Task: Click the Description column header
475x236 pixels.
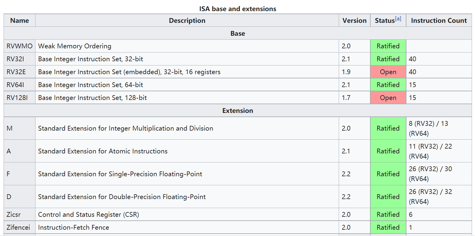Action: tap(187, 21)
